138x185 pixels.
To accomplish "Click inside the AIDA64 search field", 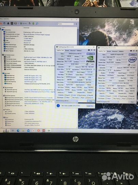I will (x=66, y=24).
